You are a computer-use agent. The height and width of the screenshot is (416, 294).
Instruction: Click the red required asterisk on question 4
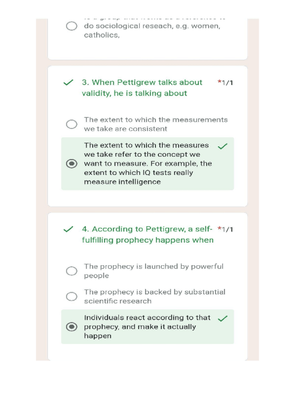click(219, 229)
